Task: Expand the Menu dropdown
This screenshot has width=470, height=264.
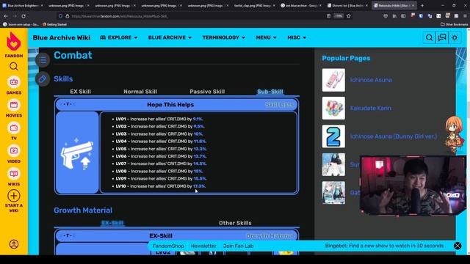Action: pyautogui.click(x=266, y=37)
